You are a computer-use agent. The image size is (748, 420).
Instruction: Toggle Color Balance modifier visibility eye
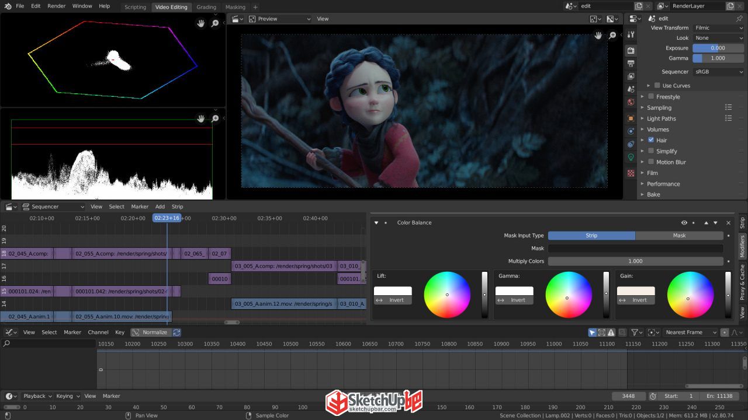tap(684, 223)
